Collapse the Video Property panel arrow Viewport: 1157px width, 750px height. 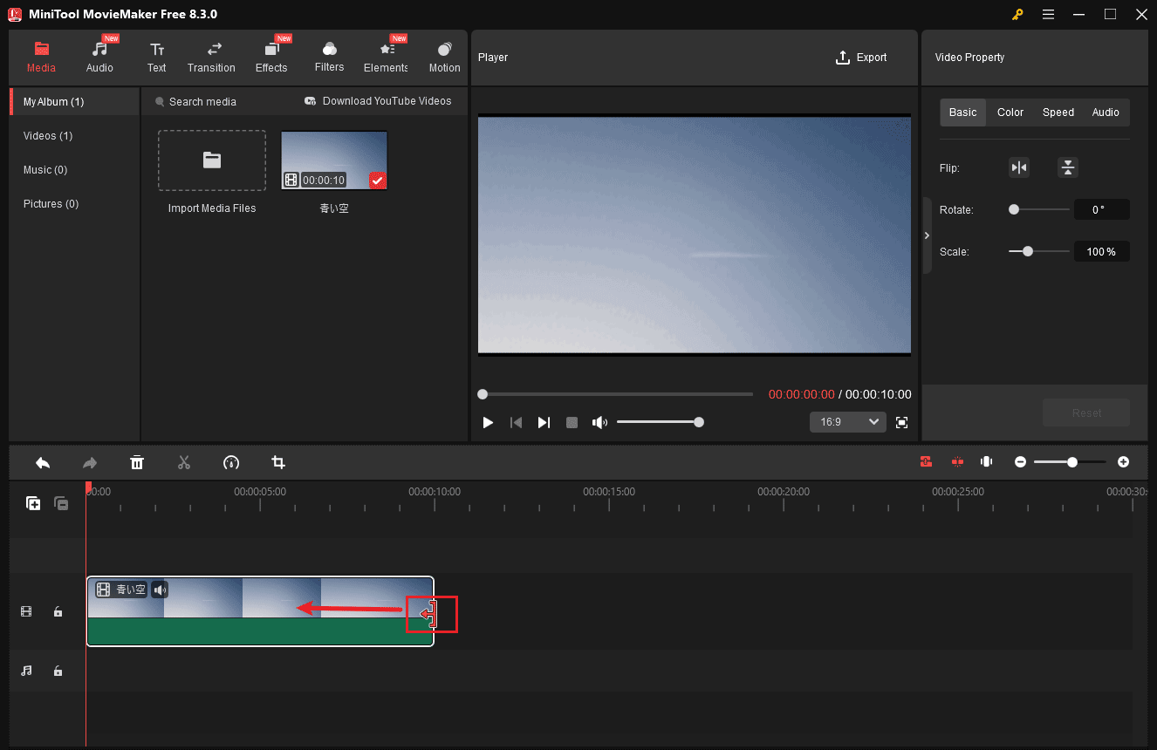pyautogui.click(x=927, y=235)
